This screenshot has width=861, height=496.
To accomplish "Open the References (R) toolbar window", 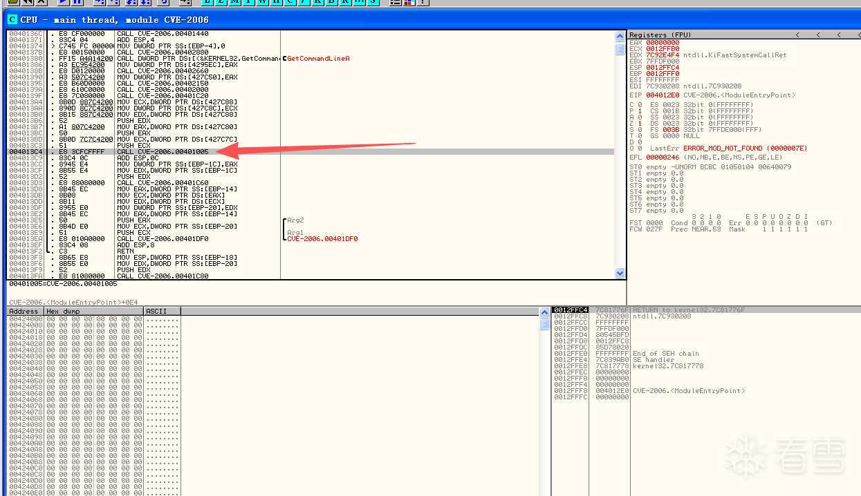I will (346, 2).
